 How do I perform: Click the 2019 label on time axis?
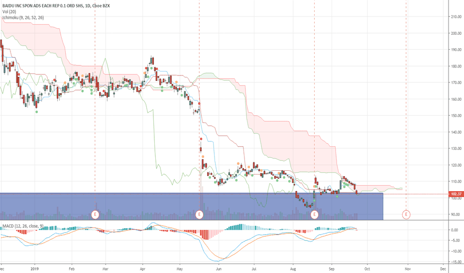click(x=35, y=269)
